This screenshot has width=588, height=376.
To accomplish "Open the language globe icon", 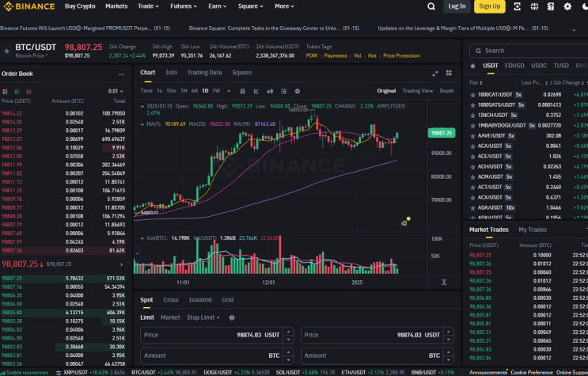I will [x=534, y=6].
